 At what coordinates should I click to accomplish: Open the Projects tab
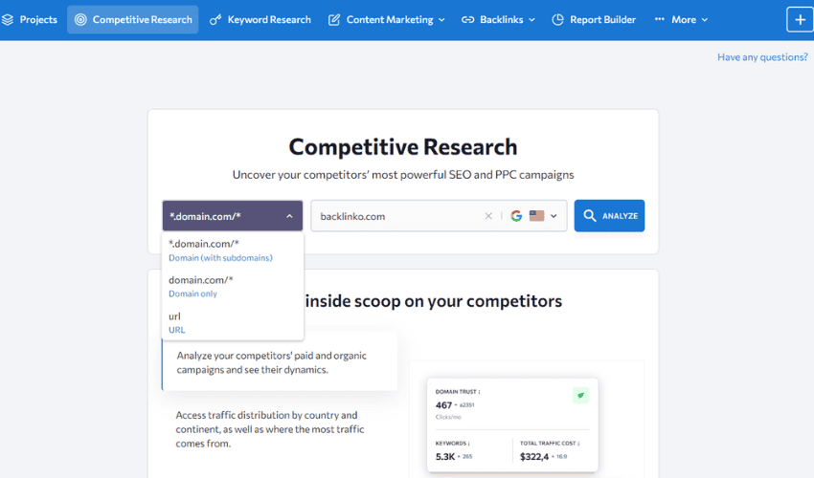coord(30,20)
